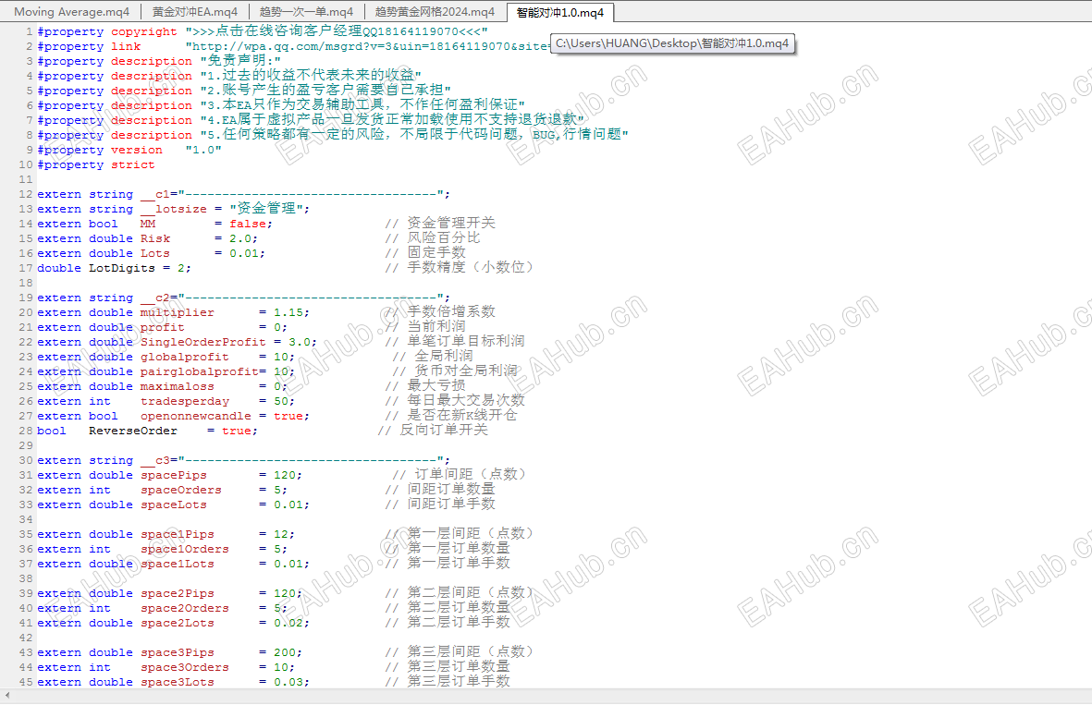Click the space2Orders variable name

point(185,608)
